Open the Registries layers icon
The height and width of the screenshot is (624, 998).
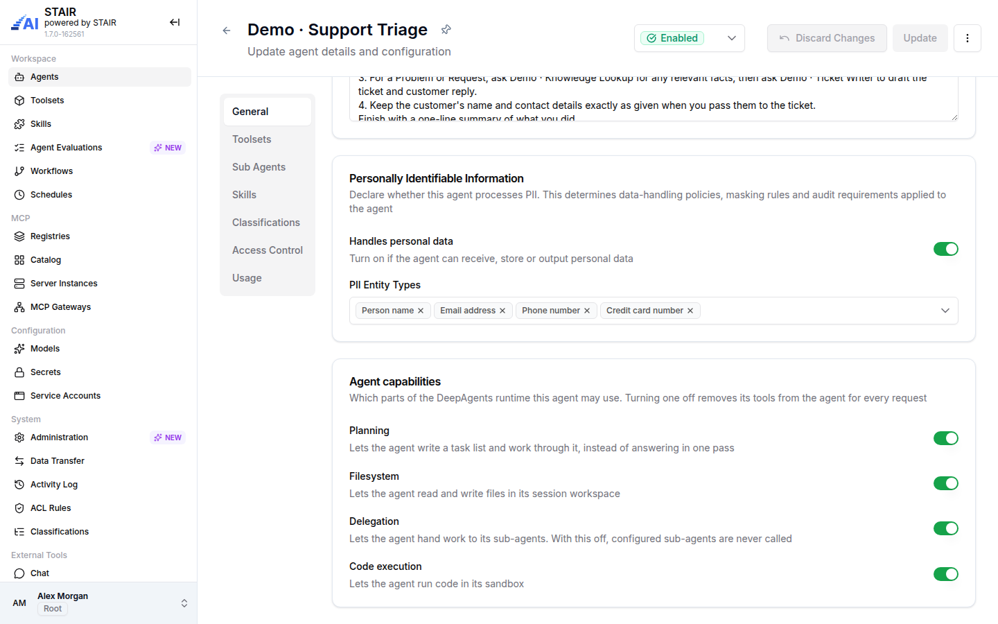(x=19, y=236)
